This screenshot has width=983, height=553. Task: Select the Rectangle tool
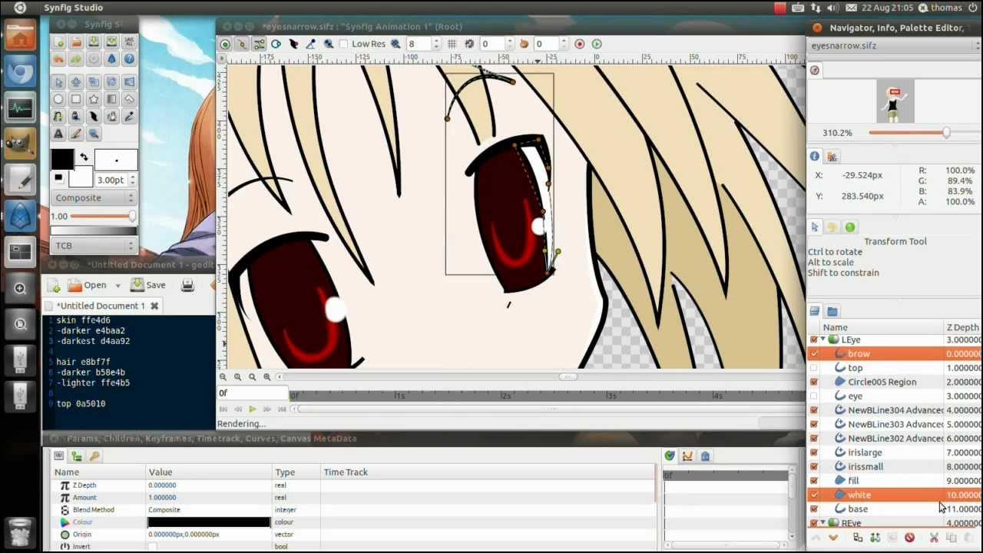point(76,99)
